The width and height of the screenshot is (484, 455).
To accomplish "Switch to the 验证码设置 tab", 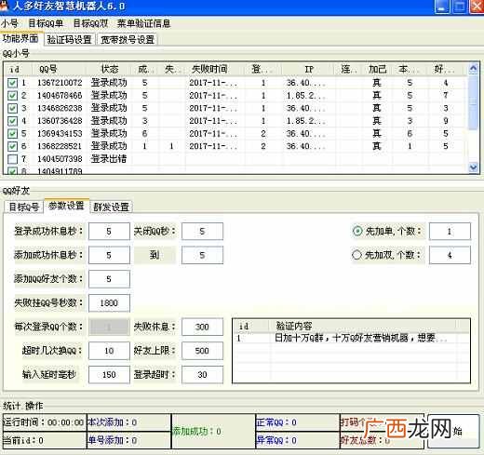I will click(70, 39).
